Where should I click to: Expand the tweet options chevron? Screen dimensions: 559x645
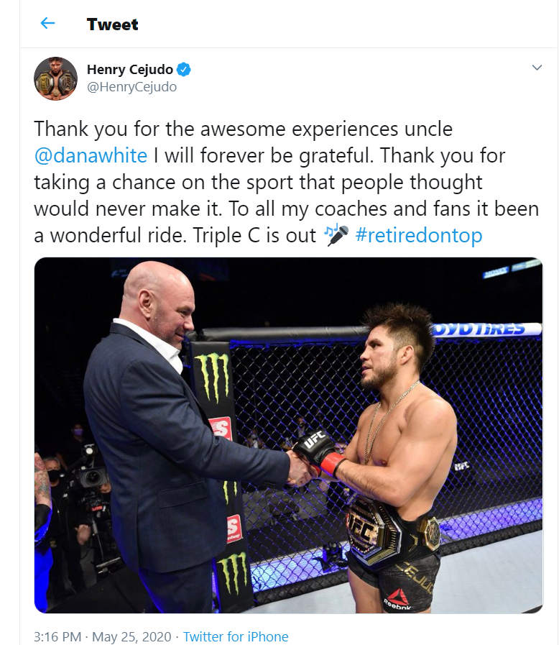[537, 68]
